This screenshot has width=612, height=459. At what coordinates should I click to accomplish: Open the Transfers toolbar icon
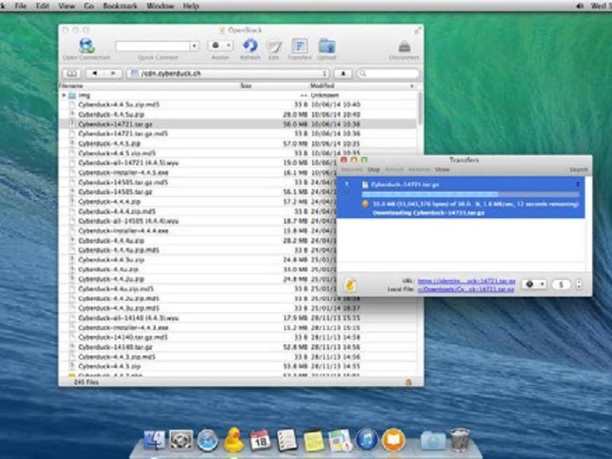pos(300,46)
